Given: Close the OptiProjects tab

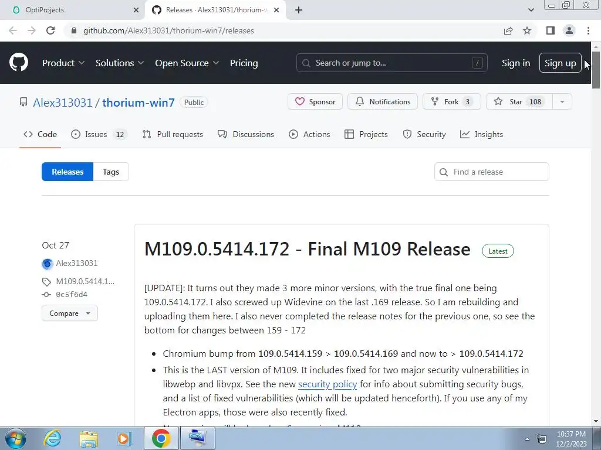Looking at the screenshot, I should 136,10.
